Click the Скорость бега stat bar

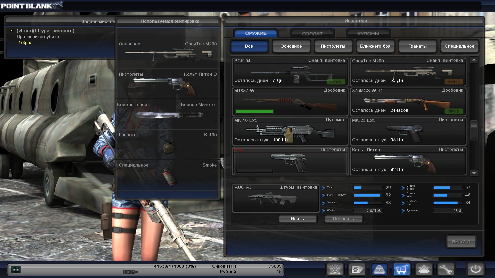tap(448, 203)
